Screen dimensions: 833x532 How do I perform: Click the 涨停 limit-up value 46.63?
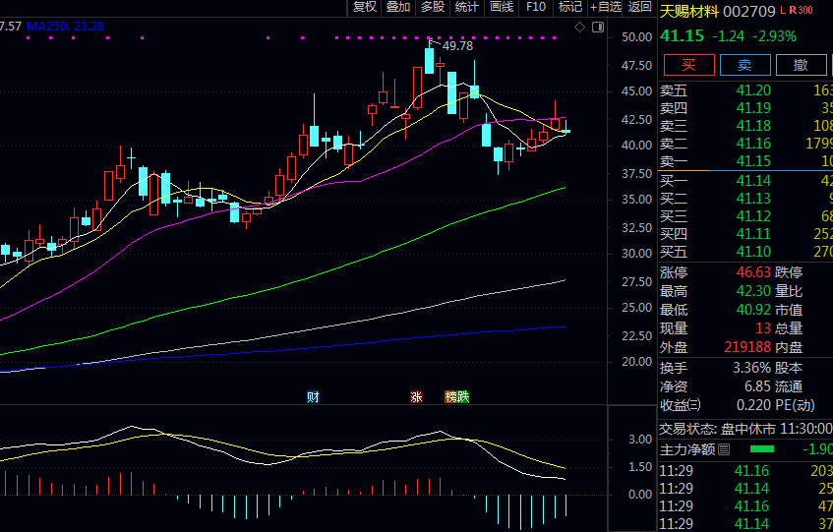point(753,271)
